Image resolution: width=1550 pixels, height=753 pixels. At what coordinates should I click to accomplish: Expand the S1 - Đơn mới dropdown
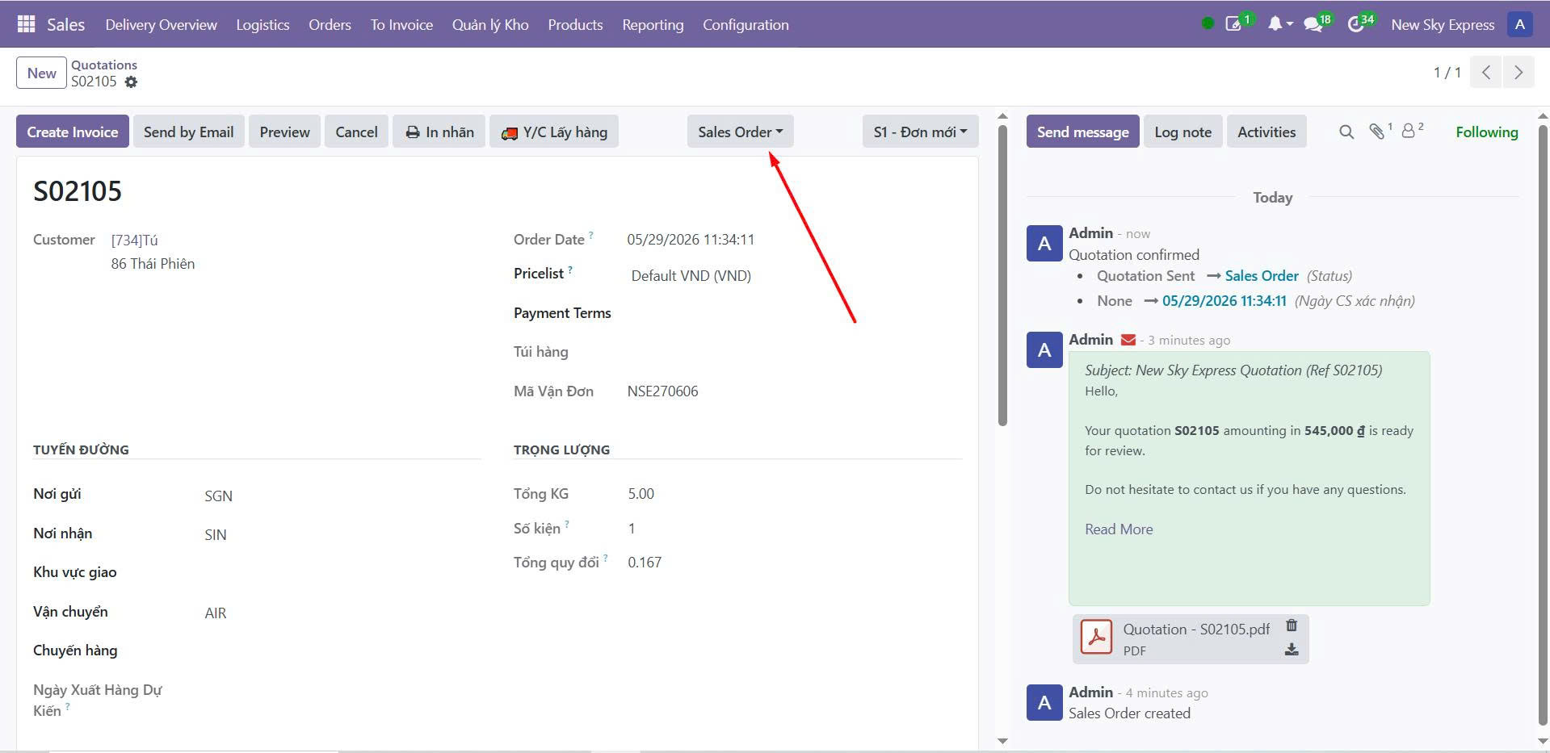coord(920,132)
